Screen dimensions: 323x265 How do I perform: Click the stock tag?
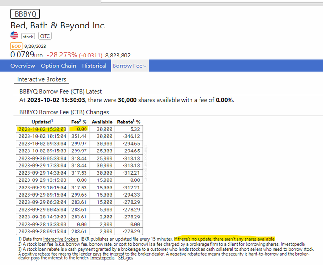pos(28,37)
